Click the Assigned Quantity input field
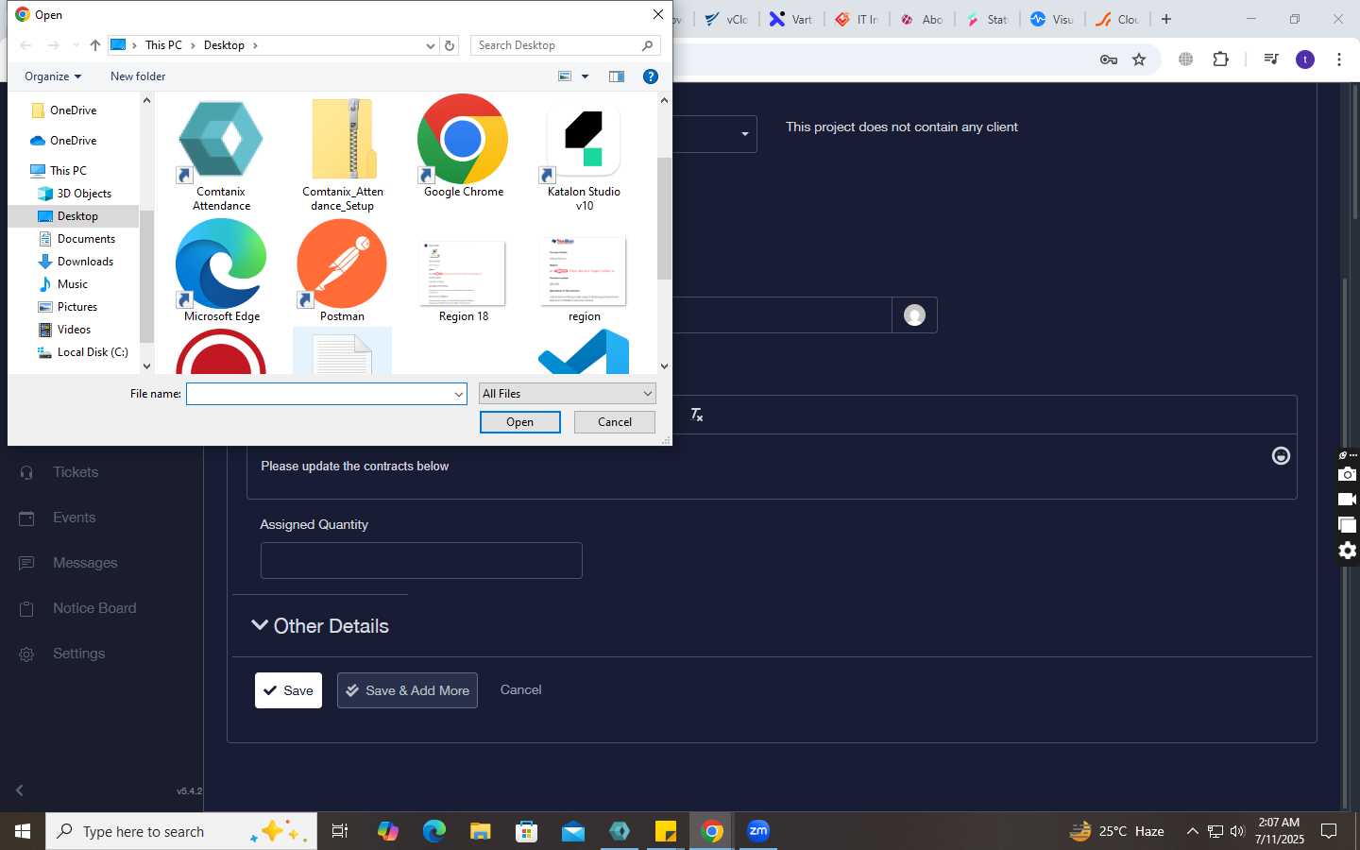This screenshot has height=850, width=1360. pyautogui.click(x=421, y=560)
